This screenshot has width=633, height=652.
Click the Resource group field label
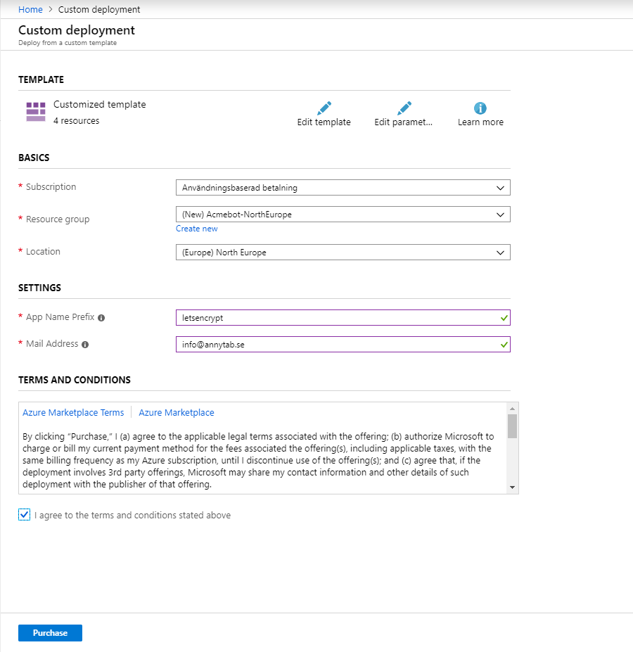pos(58,219)
